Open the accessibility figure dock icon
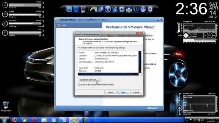The height and width of the screenshot is (123, 219). (108, 9)
